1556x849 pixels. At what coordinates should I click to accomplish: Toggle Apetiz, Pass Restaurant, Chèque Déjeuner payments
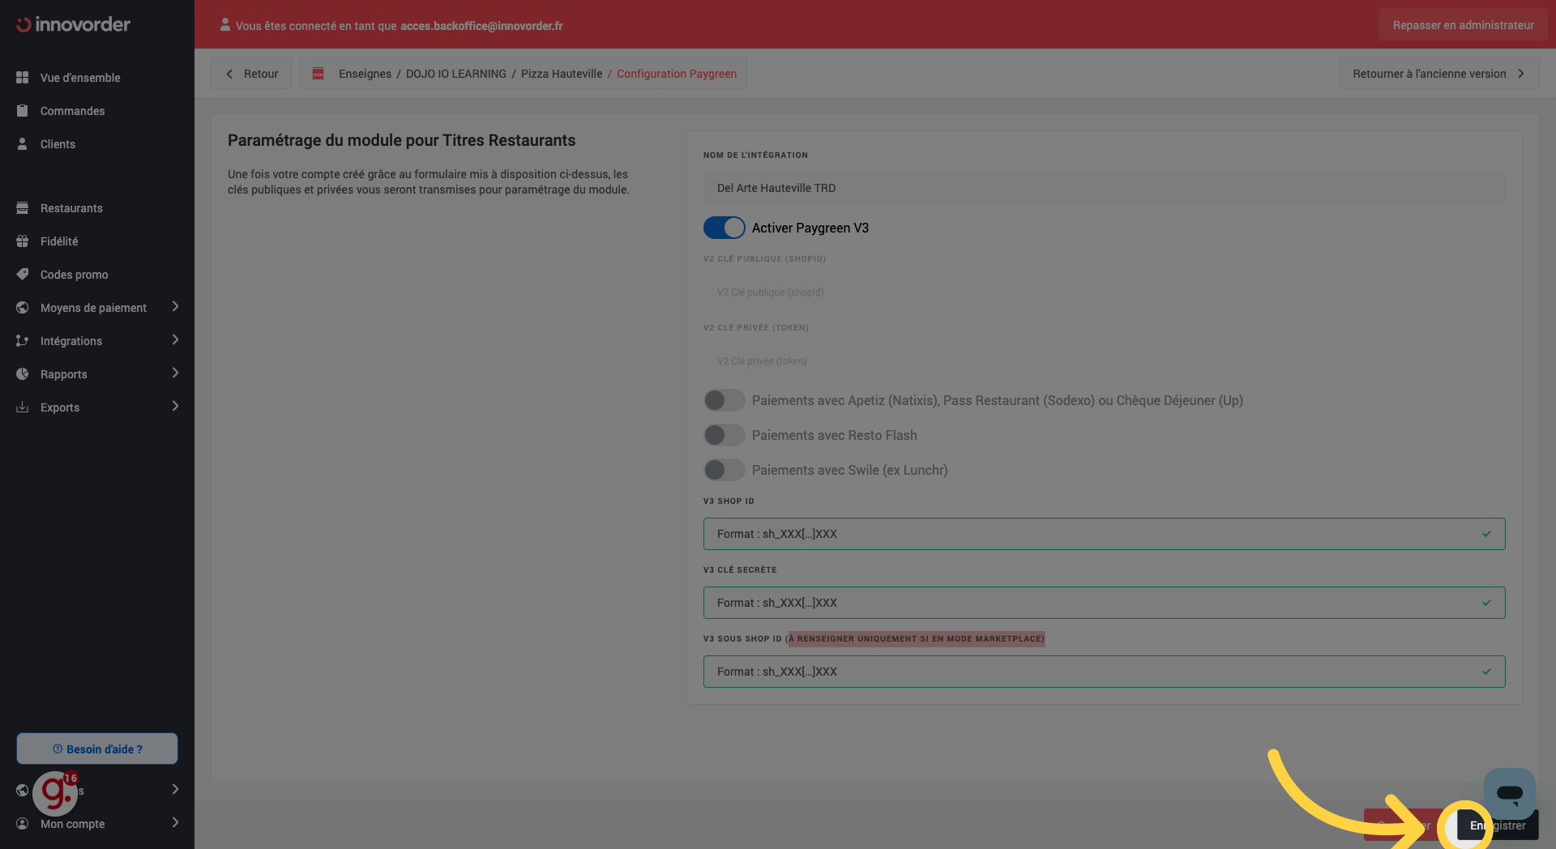click(724, 400)
